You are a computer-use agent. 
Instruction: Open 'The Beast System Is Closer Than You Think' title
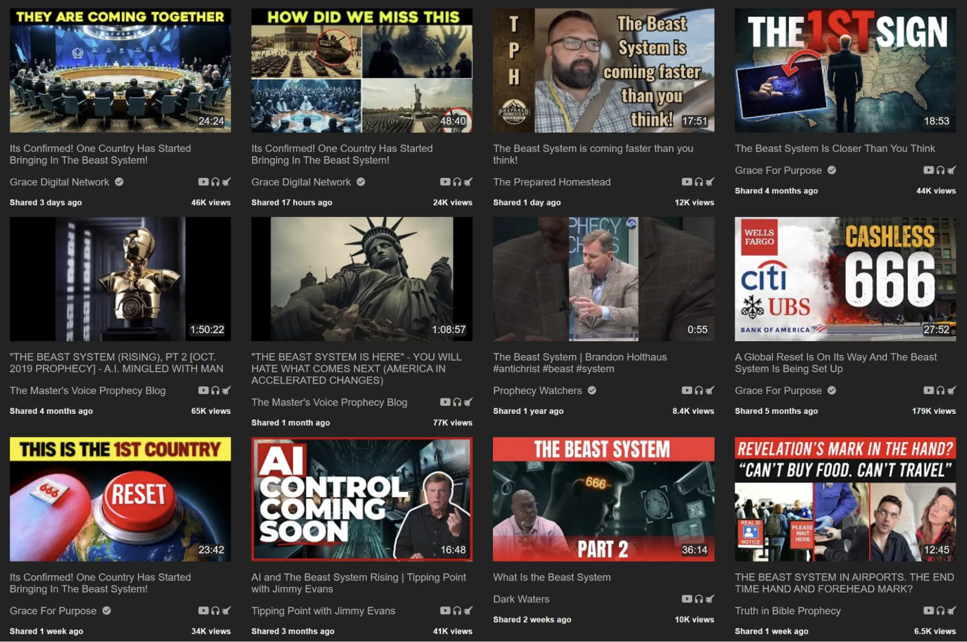[834, 148]
